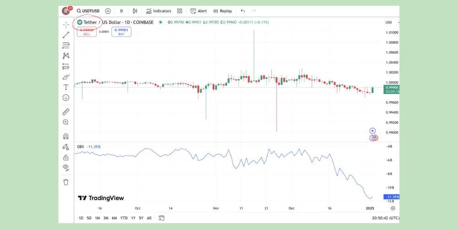Open the Layout grid selector
Image resolution: width=458 pixels, height=229 pixels.
[x=180, y=11]
